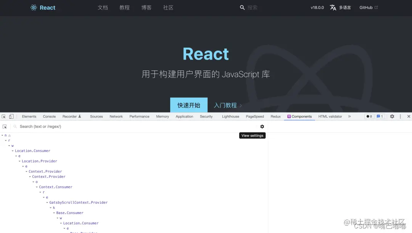Viewport: 412px width, 233px height.
Task: Select the GatsbyScrollContext.Provider component
Action: pos(78,202)
